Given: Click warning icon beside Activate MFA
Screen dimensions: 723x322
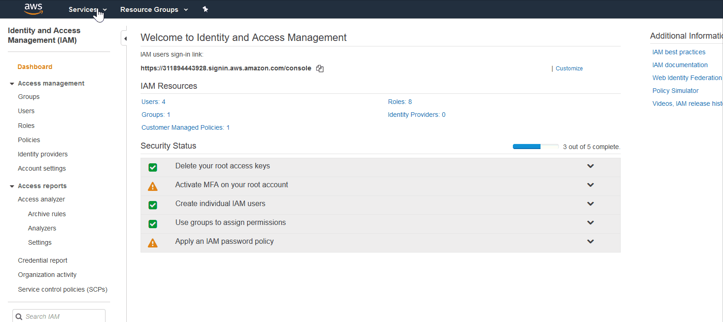Looking at the screenshot, I should (x=153, y=186).
